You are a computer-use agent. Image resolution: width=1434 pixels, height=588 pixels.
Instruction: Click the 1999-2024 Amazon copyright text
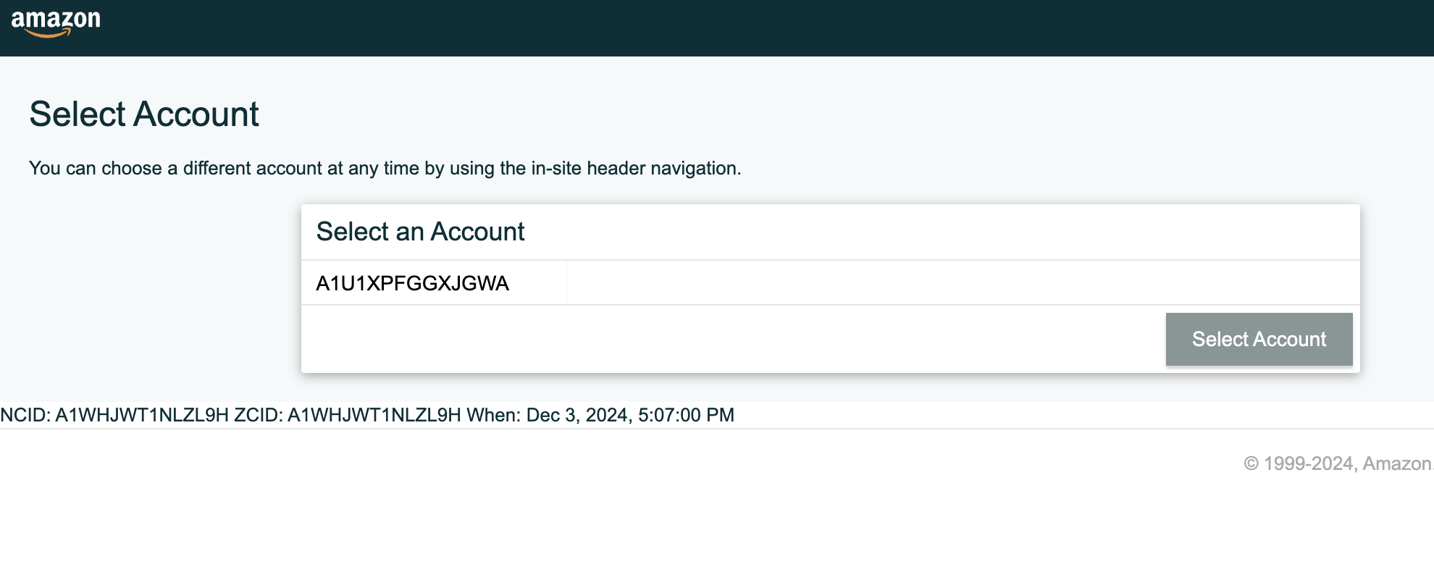click(x=1338, y=463)
